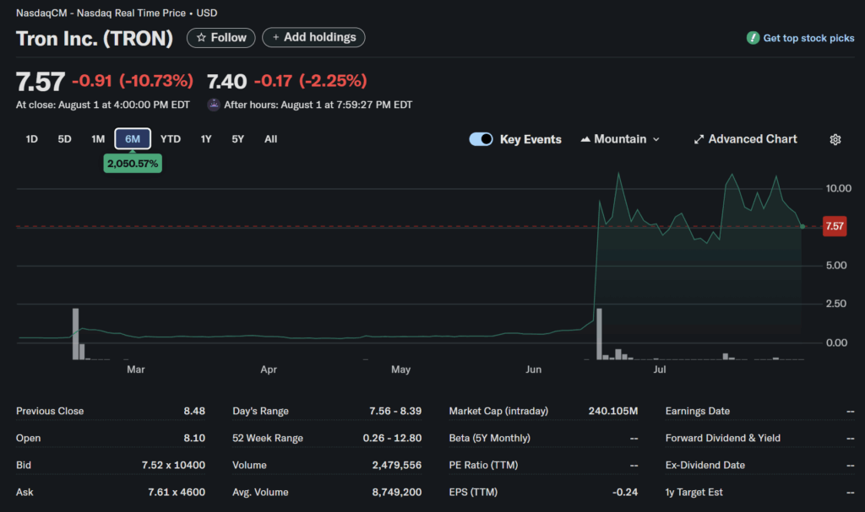Viewport: 865px width, 512px height.
Task: Click Avg. Volume value 8,749,200
Action: [397, 492]
